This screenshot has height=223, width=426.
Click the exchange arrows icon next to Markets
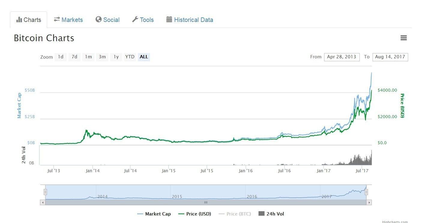(x=57, y=20)
